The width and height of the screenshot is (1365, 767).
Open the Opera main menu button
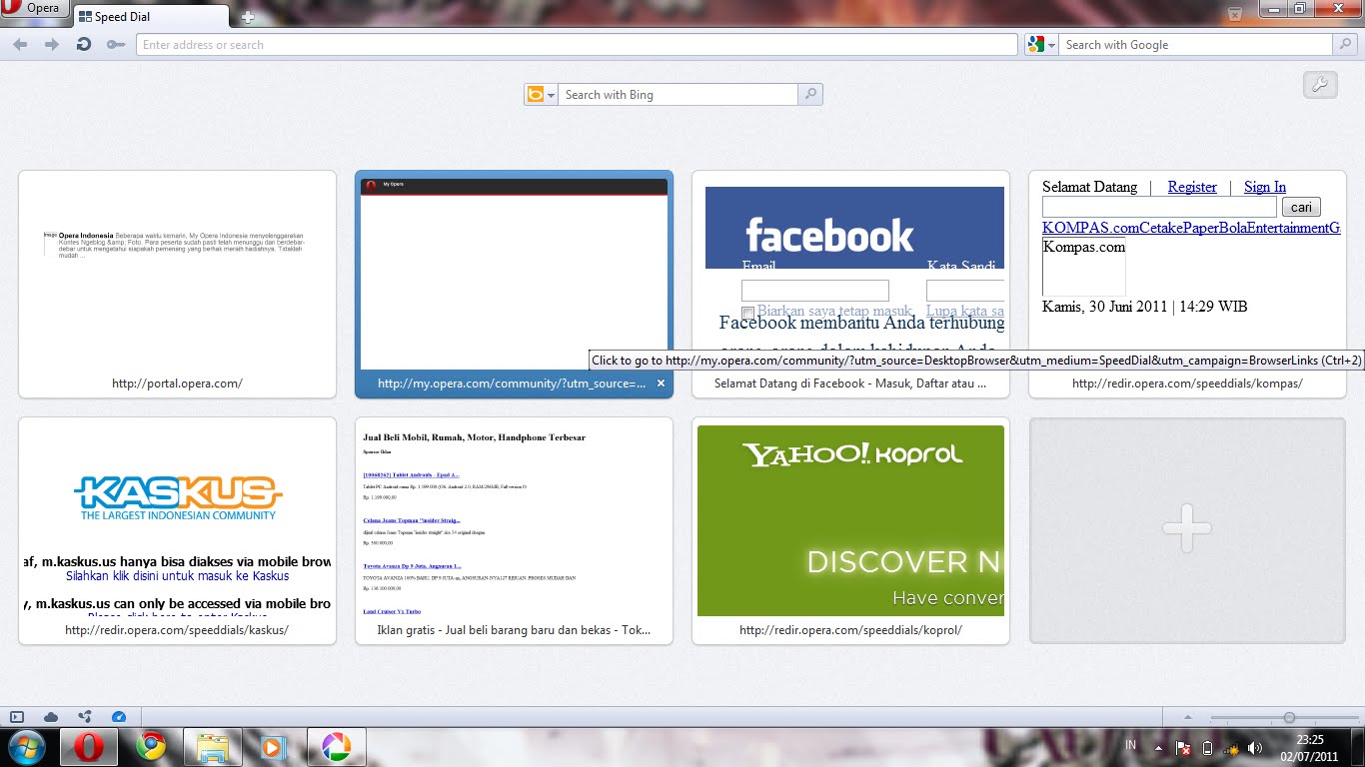click(x=34, y=9)
